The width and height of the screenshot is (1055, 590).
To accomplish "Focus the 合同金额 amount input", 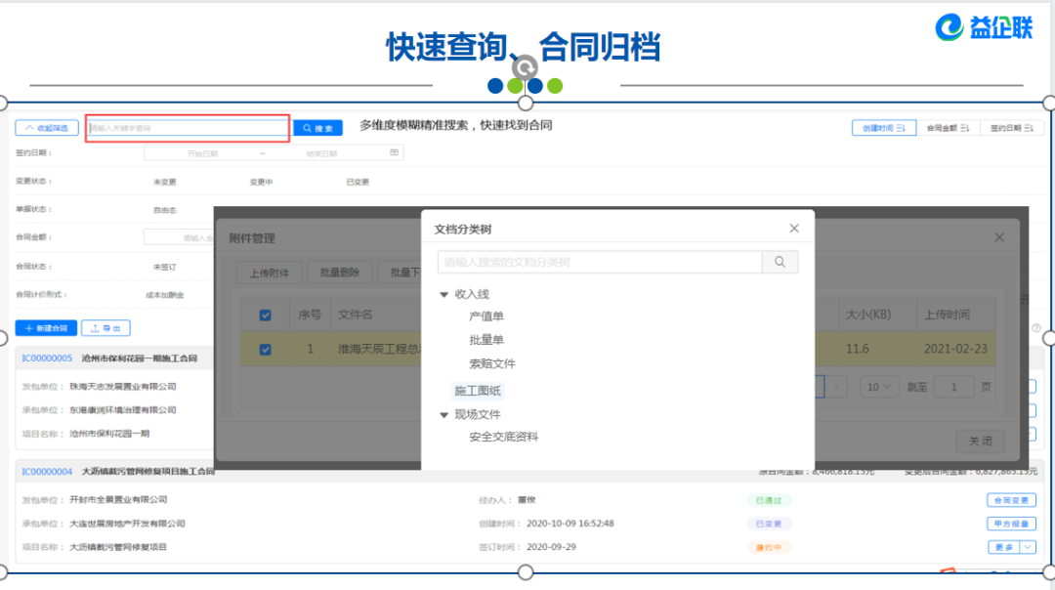I will [x=179, y=237].
